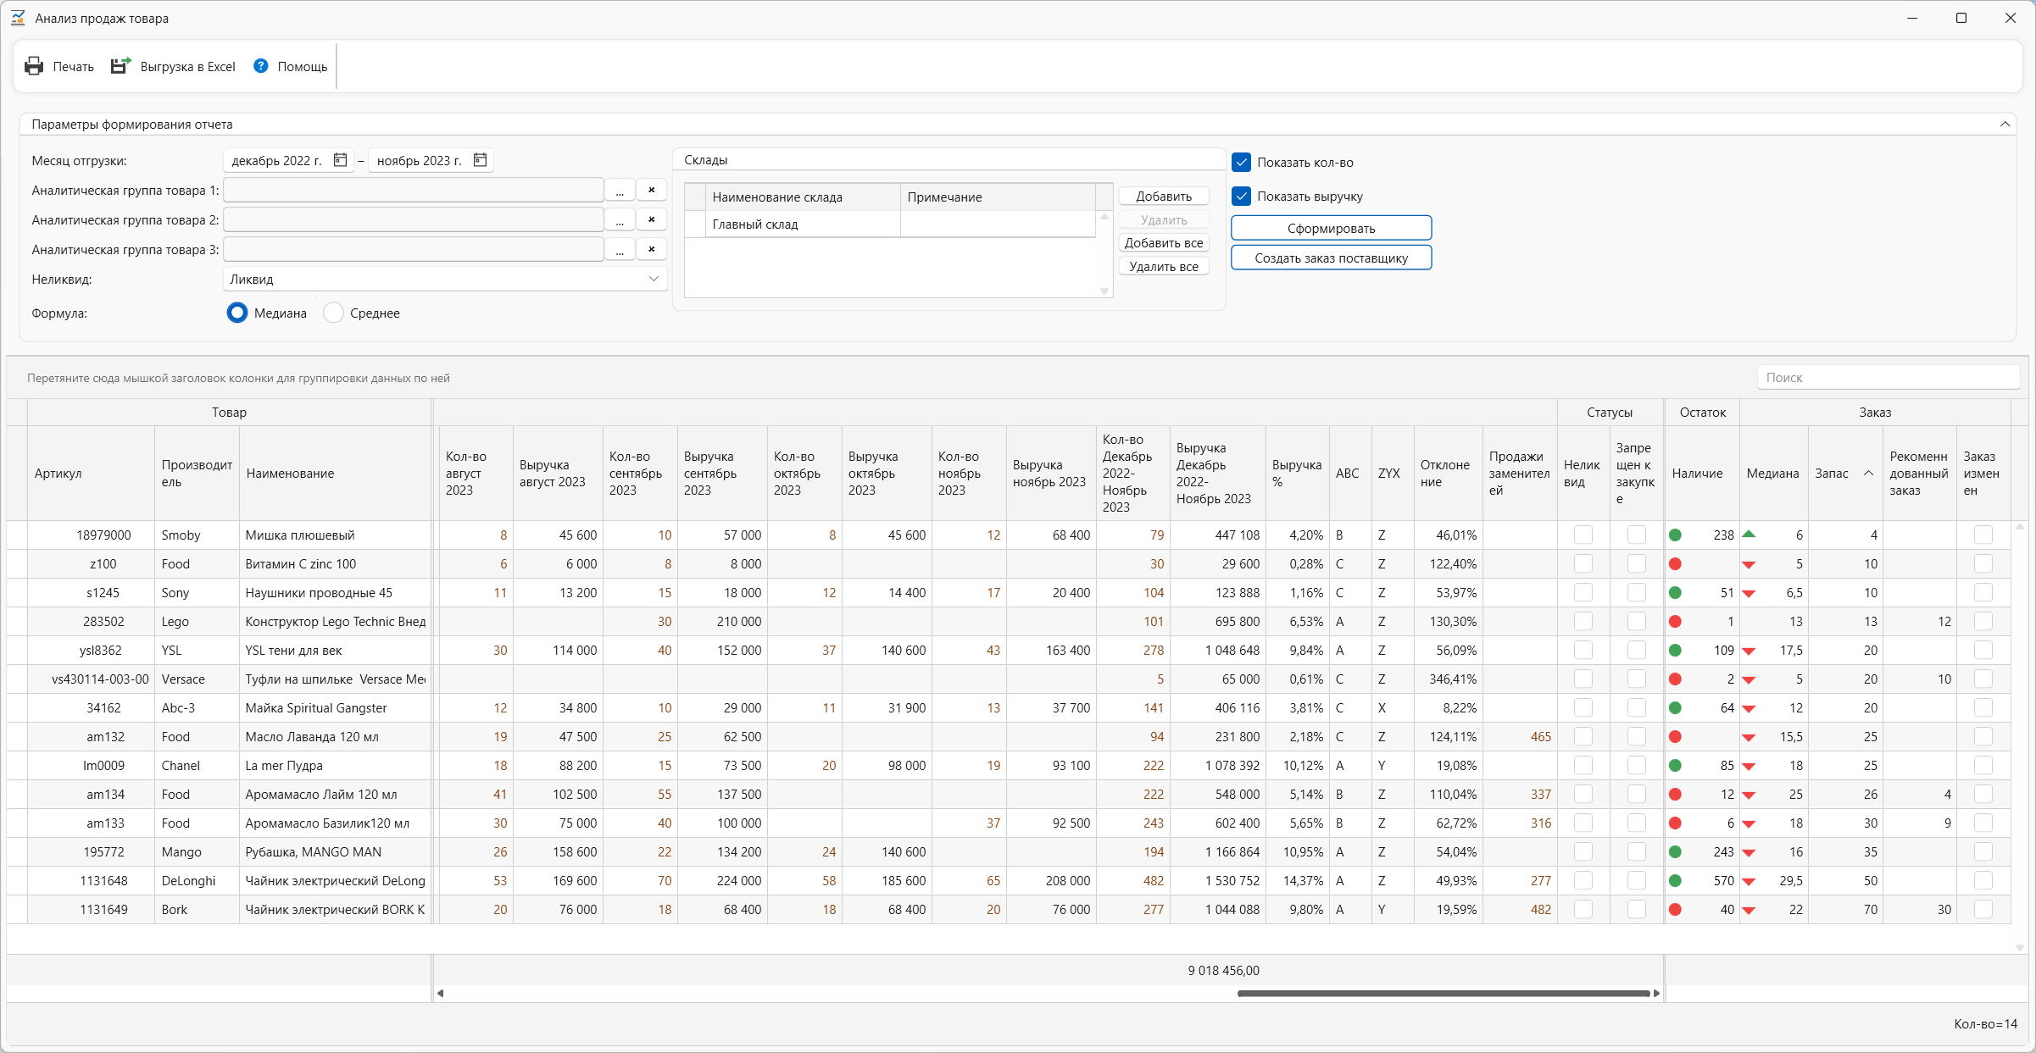Click Отклонение column header
The image size is (2036, 1053).
coord(1448,474)
